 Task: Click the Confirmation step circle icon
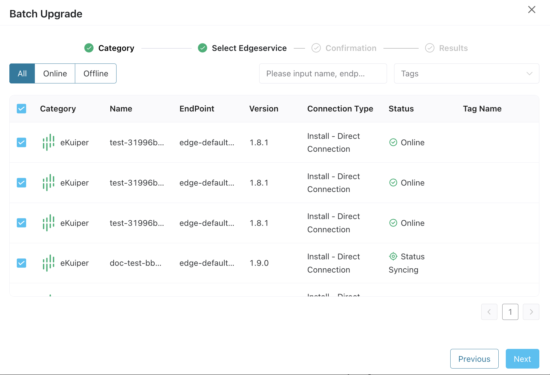(x=316, y=48)
